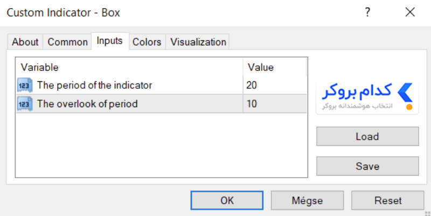
Task: Click the question mark help icon
Action: coord(367,12)
